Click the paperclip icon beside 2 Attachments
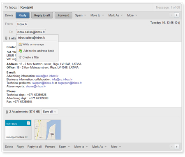 point(7,112)
